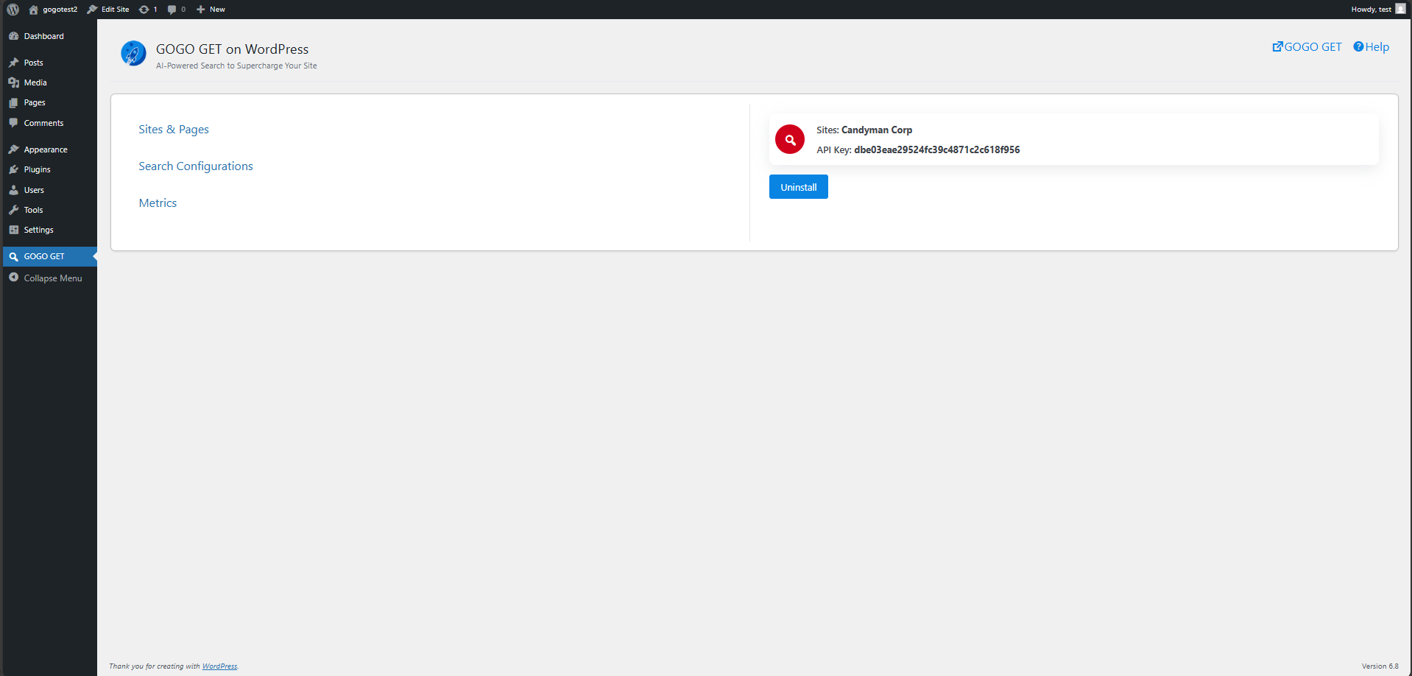Click the user avatar in top right corner

[x=1400, y=9]
